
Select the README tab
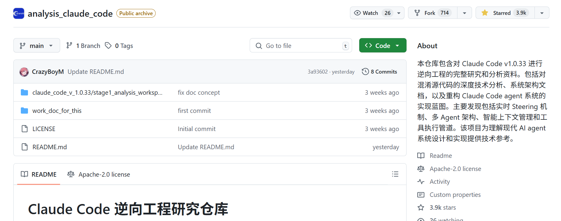(39, 174)
